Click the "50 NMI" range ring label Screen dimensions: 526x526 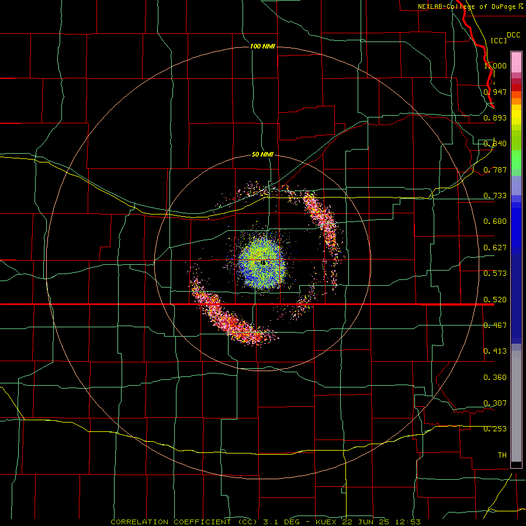(x=262, y=154)
